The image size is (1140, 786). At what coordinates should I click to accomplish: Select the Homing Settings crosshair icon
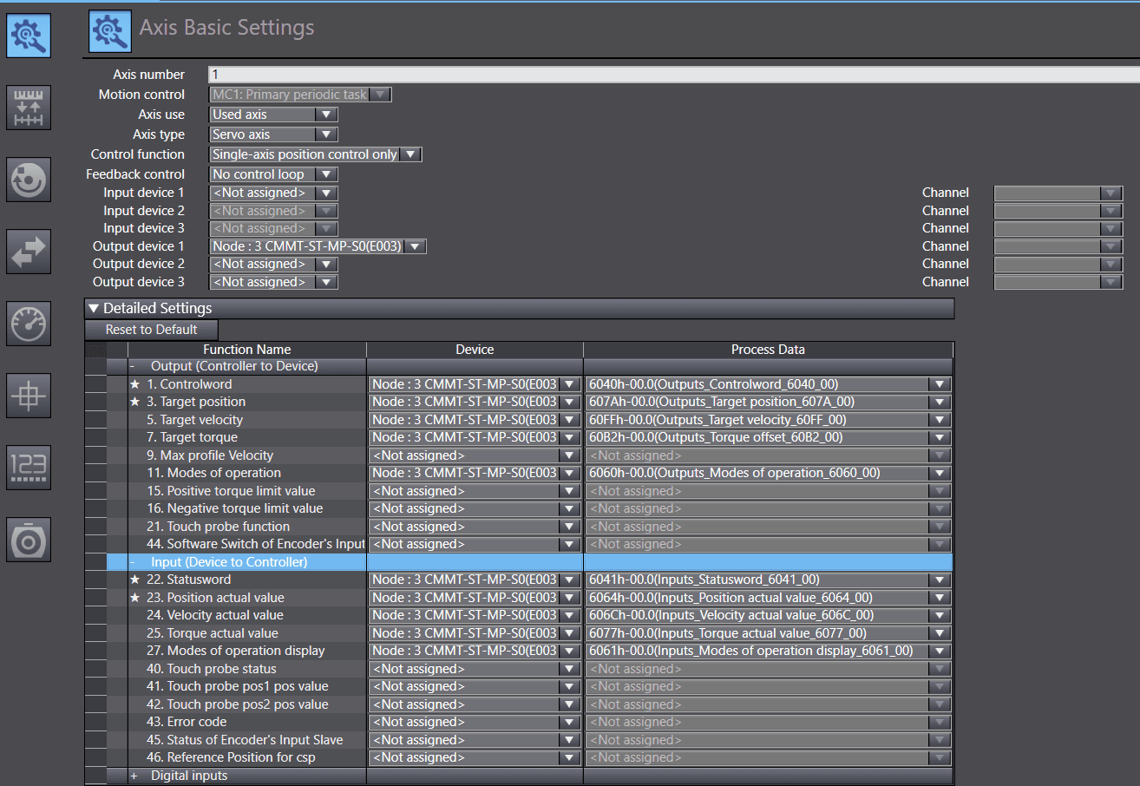28,396
